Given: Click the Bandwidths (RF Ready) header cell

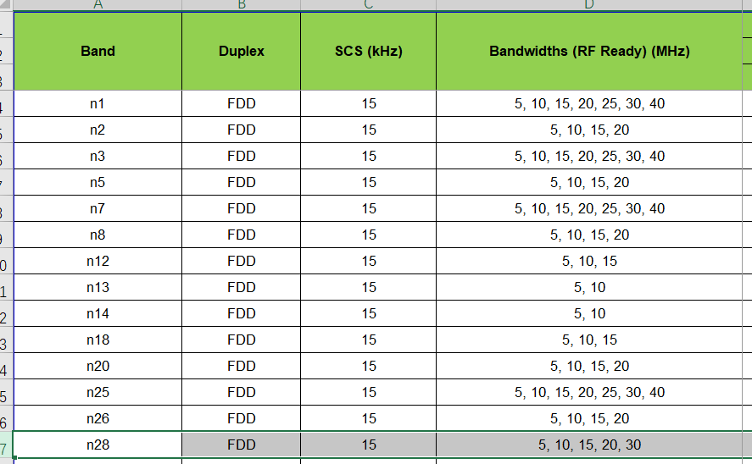Looking at the screenshot, I should 589,51.
